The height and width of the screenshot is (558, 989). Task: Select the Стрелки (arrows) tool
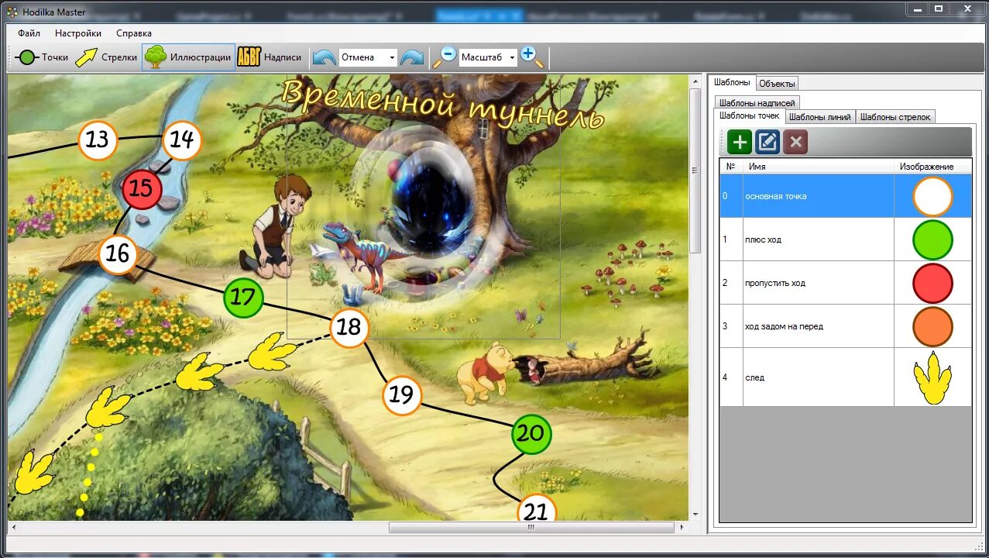coord(105,57)
